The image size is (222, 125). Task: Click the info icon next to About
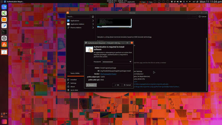point(68,87)
